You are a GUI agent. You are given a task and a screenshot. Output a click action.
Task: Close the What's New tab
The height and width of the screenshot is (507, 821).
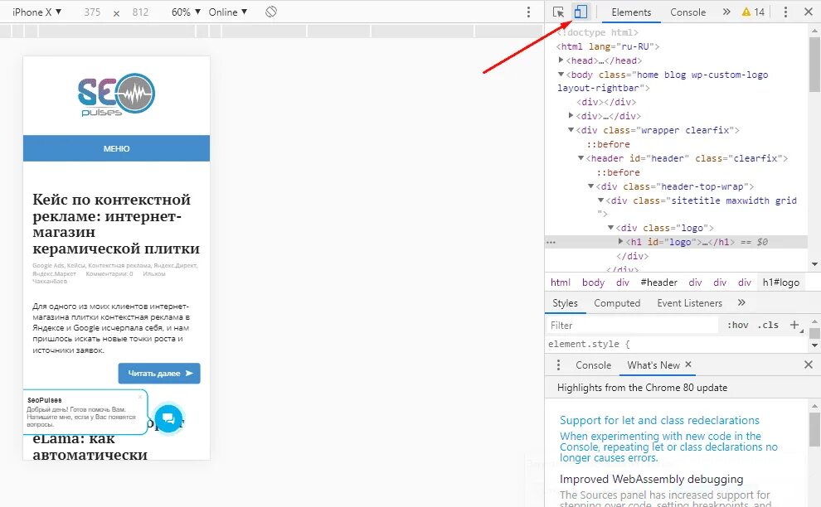point(688,365)
